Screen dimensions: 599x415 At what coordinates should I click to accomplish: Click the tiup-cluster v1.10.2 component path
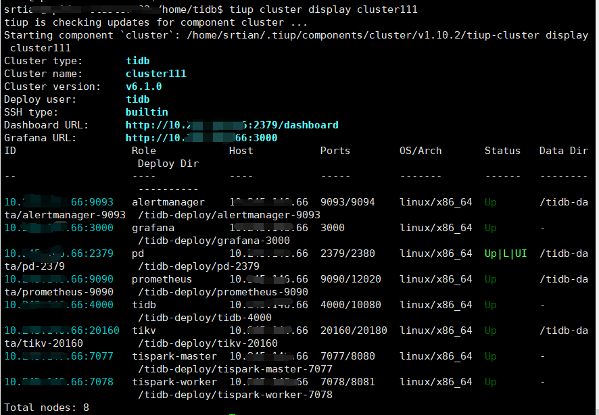click(x=363, y=35)
